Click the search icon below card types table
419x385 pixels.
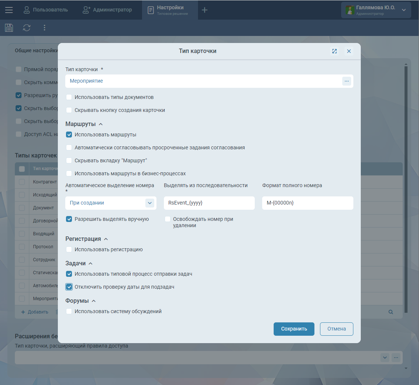point(390,312)
